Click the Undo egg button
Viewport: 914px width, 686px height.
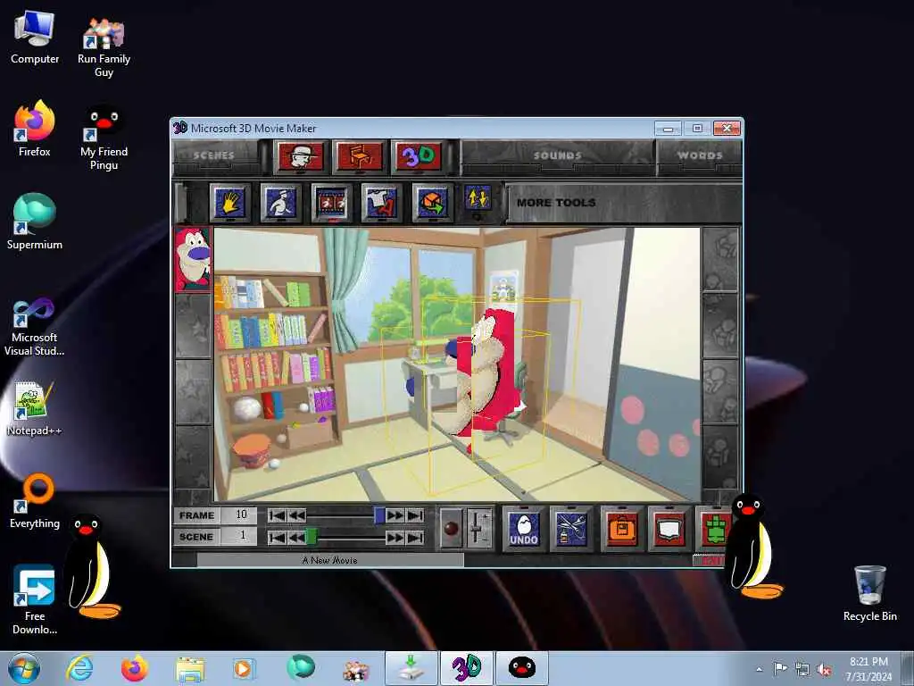(x=523, y=529)
